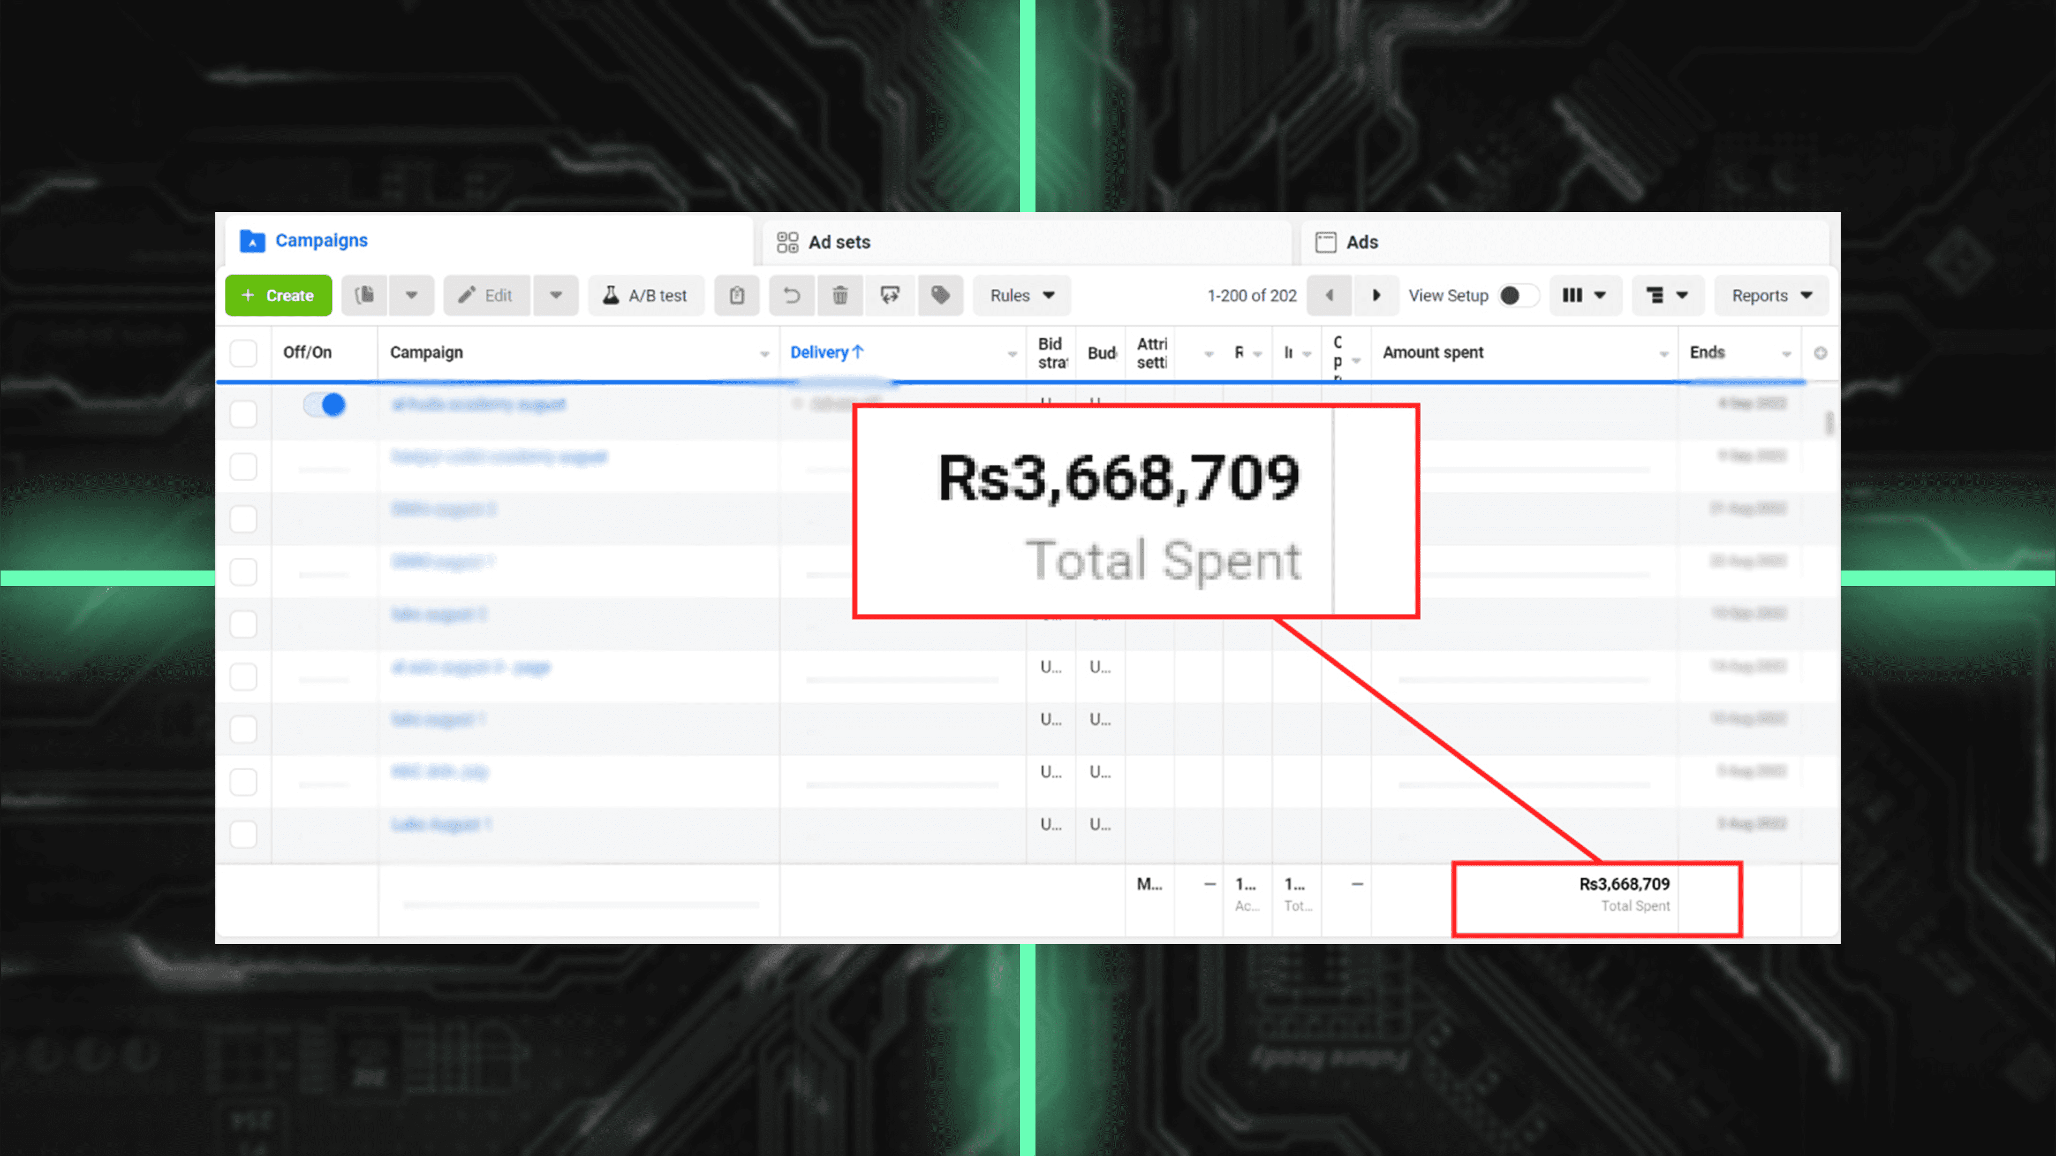Screen dimensions: 2056x1156
Task: Open the Ends column dropdown arrow
Action: (1786, 353)
